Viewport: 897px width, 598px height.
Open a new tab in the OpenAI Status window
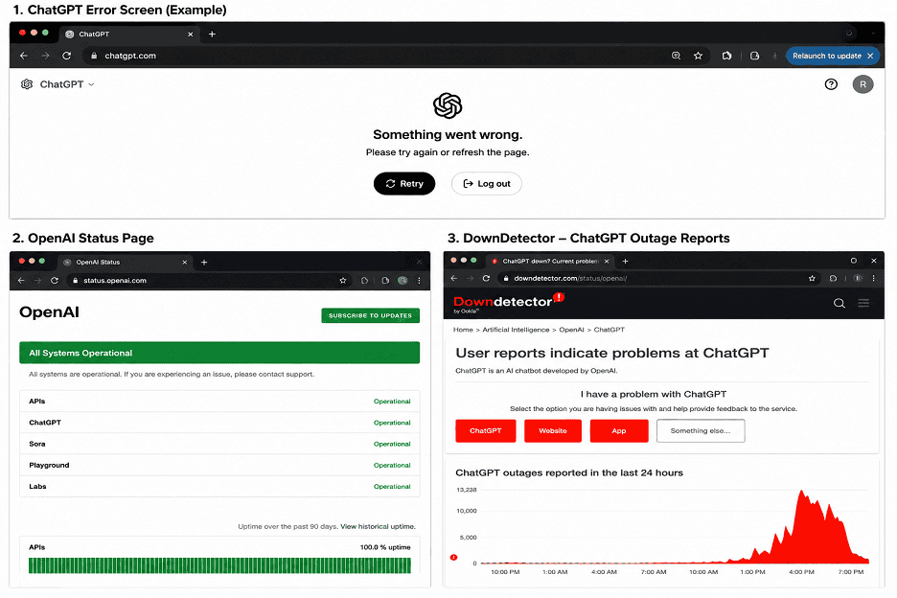point(204,262)
